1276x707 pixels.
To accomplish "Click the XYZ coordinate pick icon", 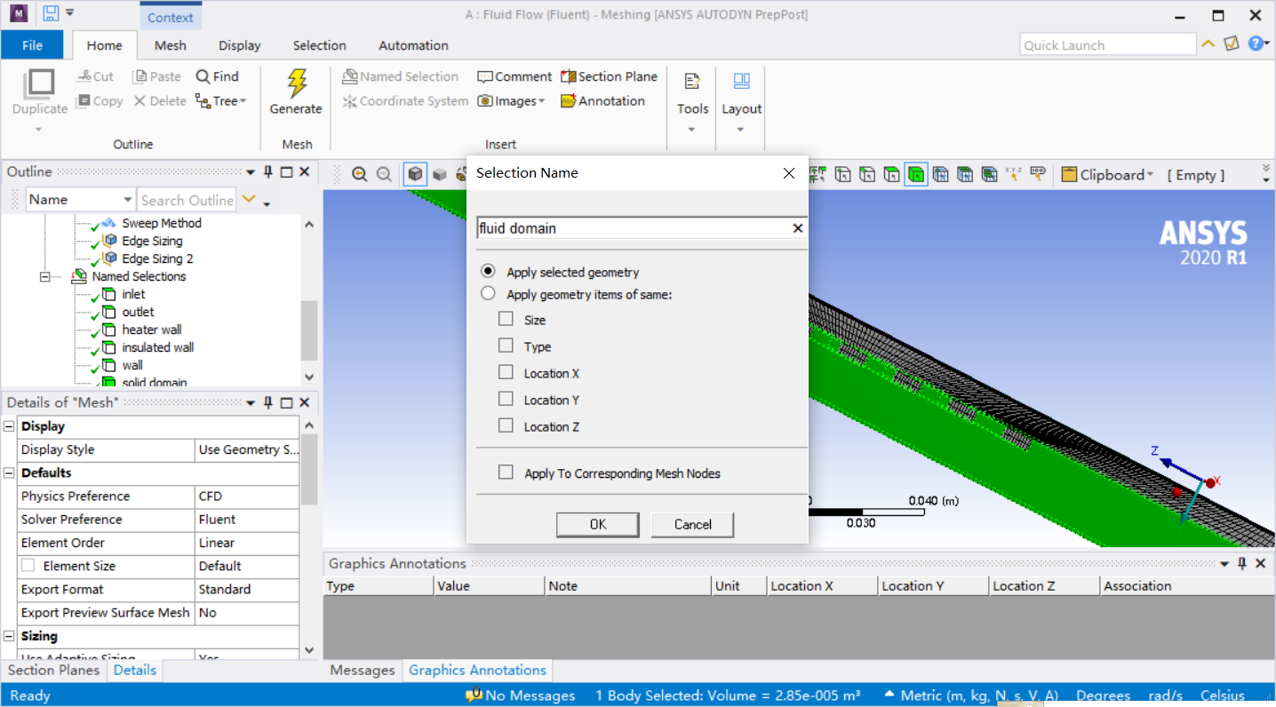I will [x=1013, y=175].
